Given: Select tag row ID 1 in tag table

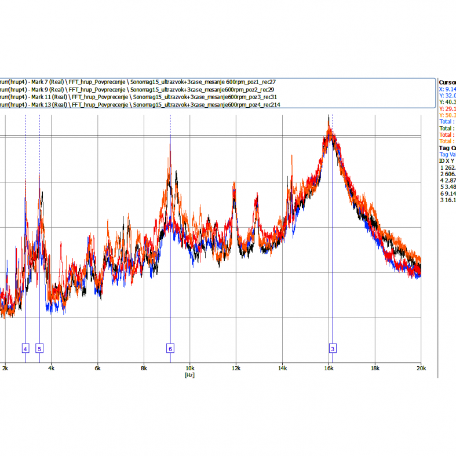Looking at the screenshot, I should [447, 167].
